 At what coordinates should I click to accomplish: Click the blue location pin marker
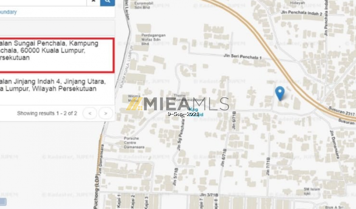(x=280, y=93)
